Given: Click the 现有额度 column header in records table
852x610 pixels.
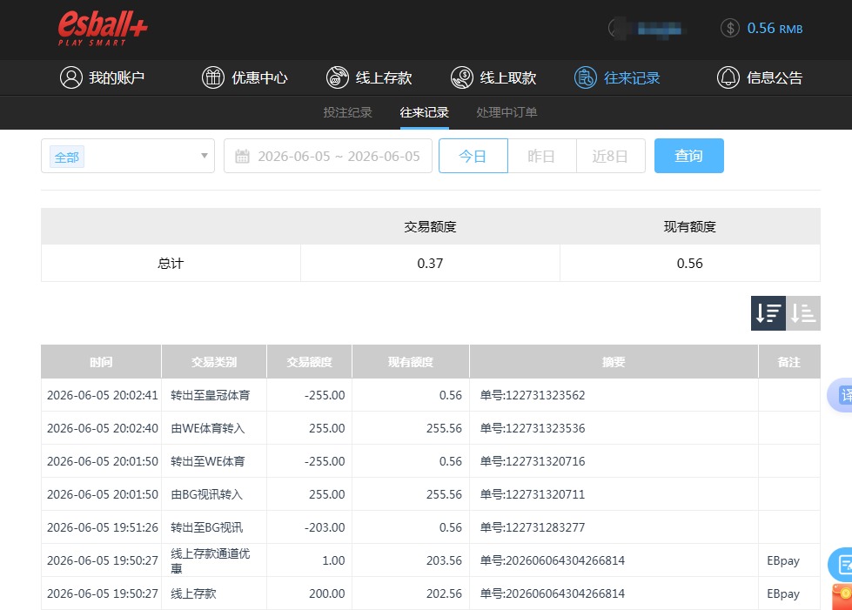Looking at the screenshot, I should (411, 362).
